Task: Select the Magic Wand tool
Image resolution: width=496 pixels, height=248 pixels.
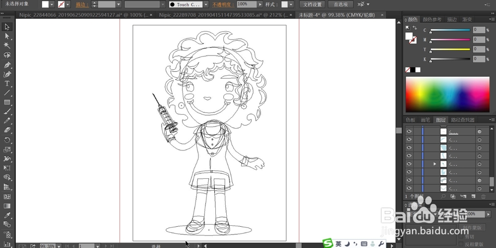Action: [x=7, y=46]
